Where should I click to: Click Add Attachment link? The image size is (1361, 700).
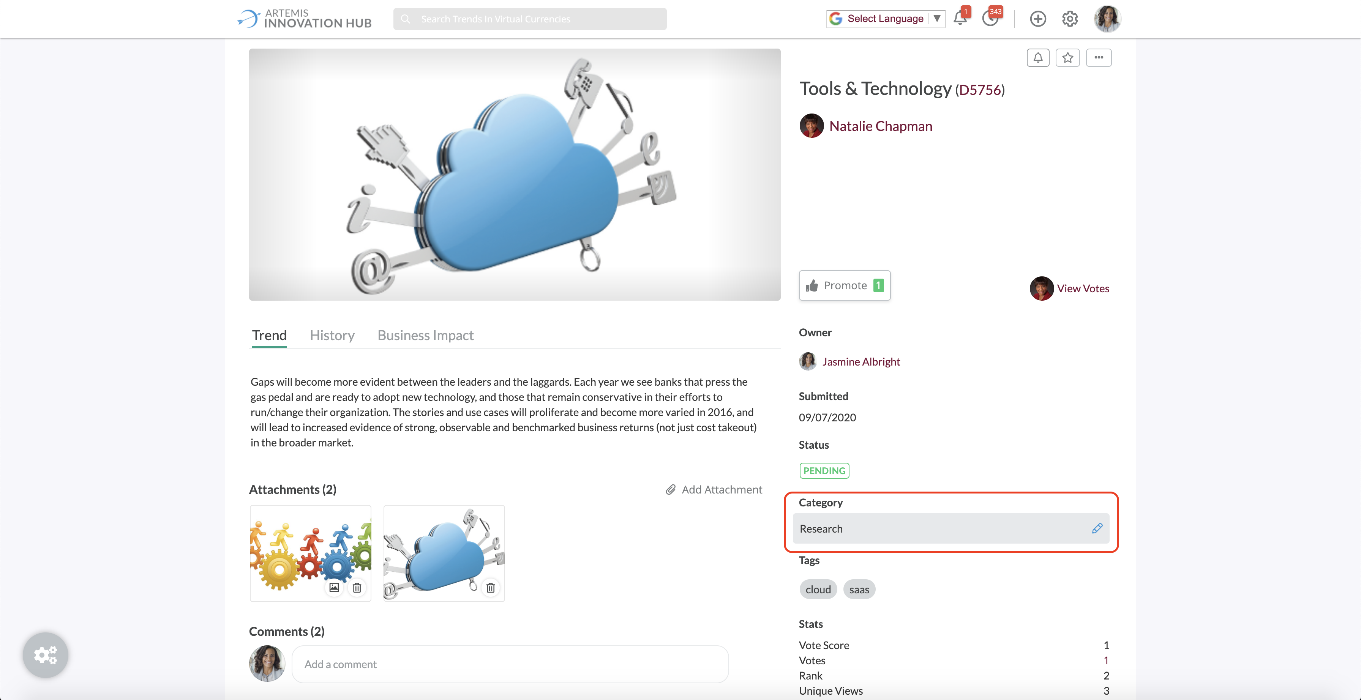(714, 490)
